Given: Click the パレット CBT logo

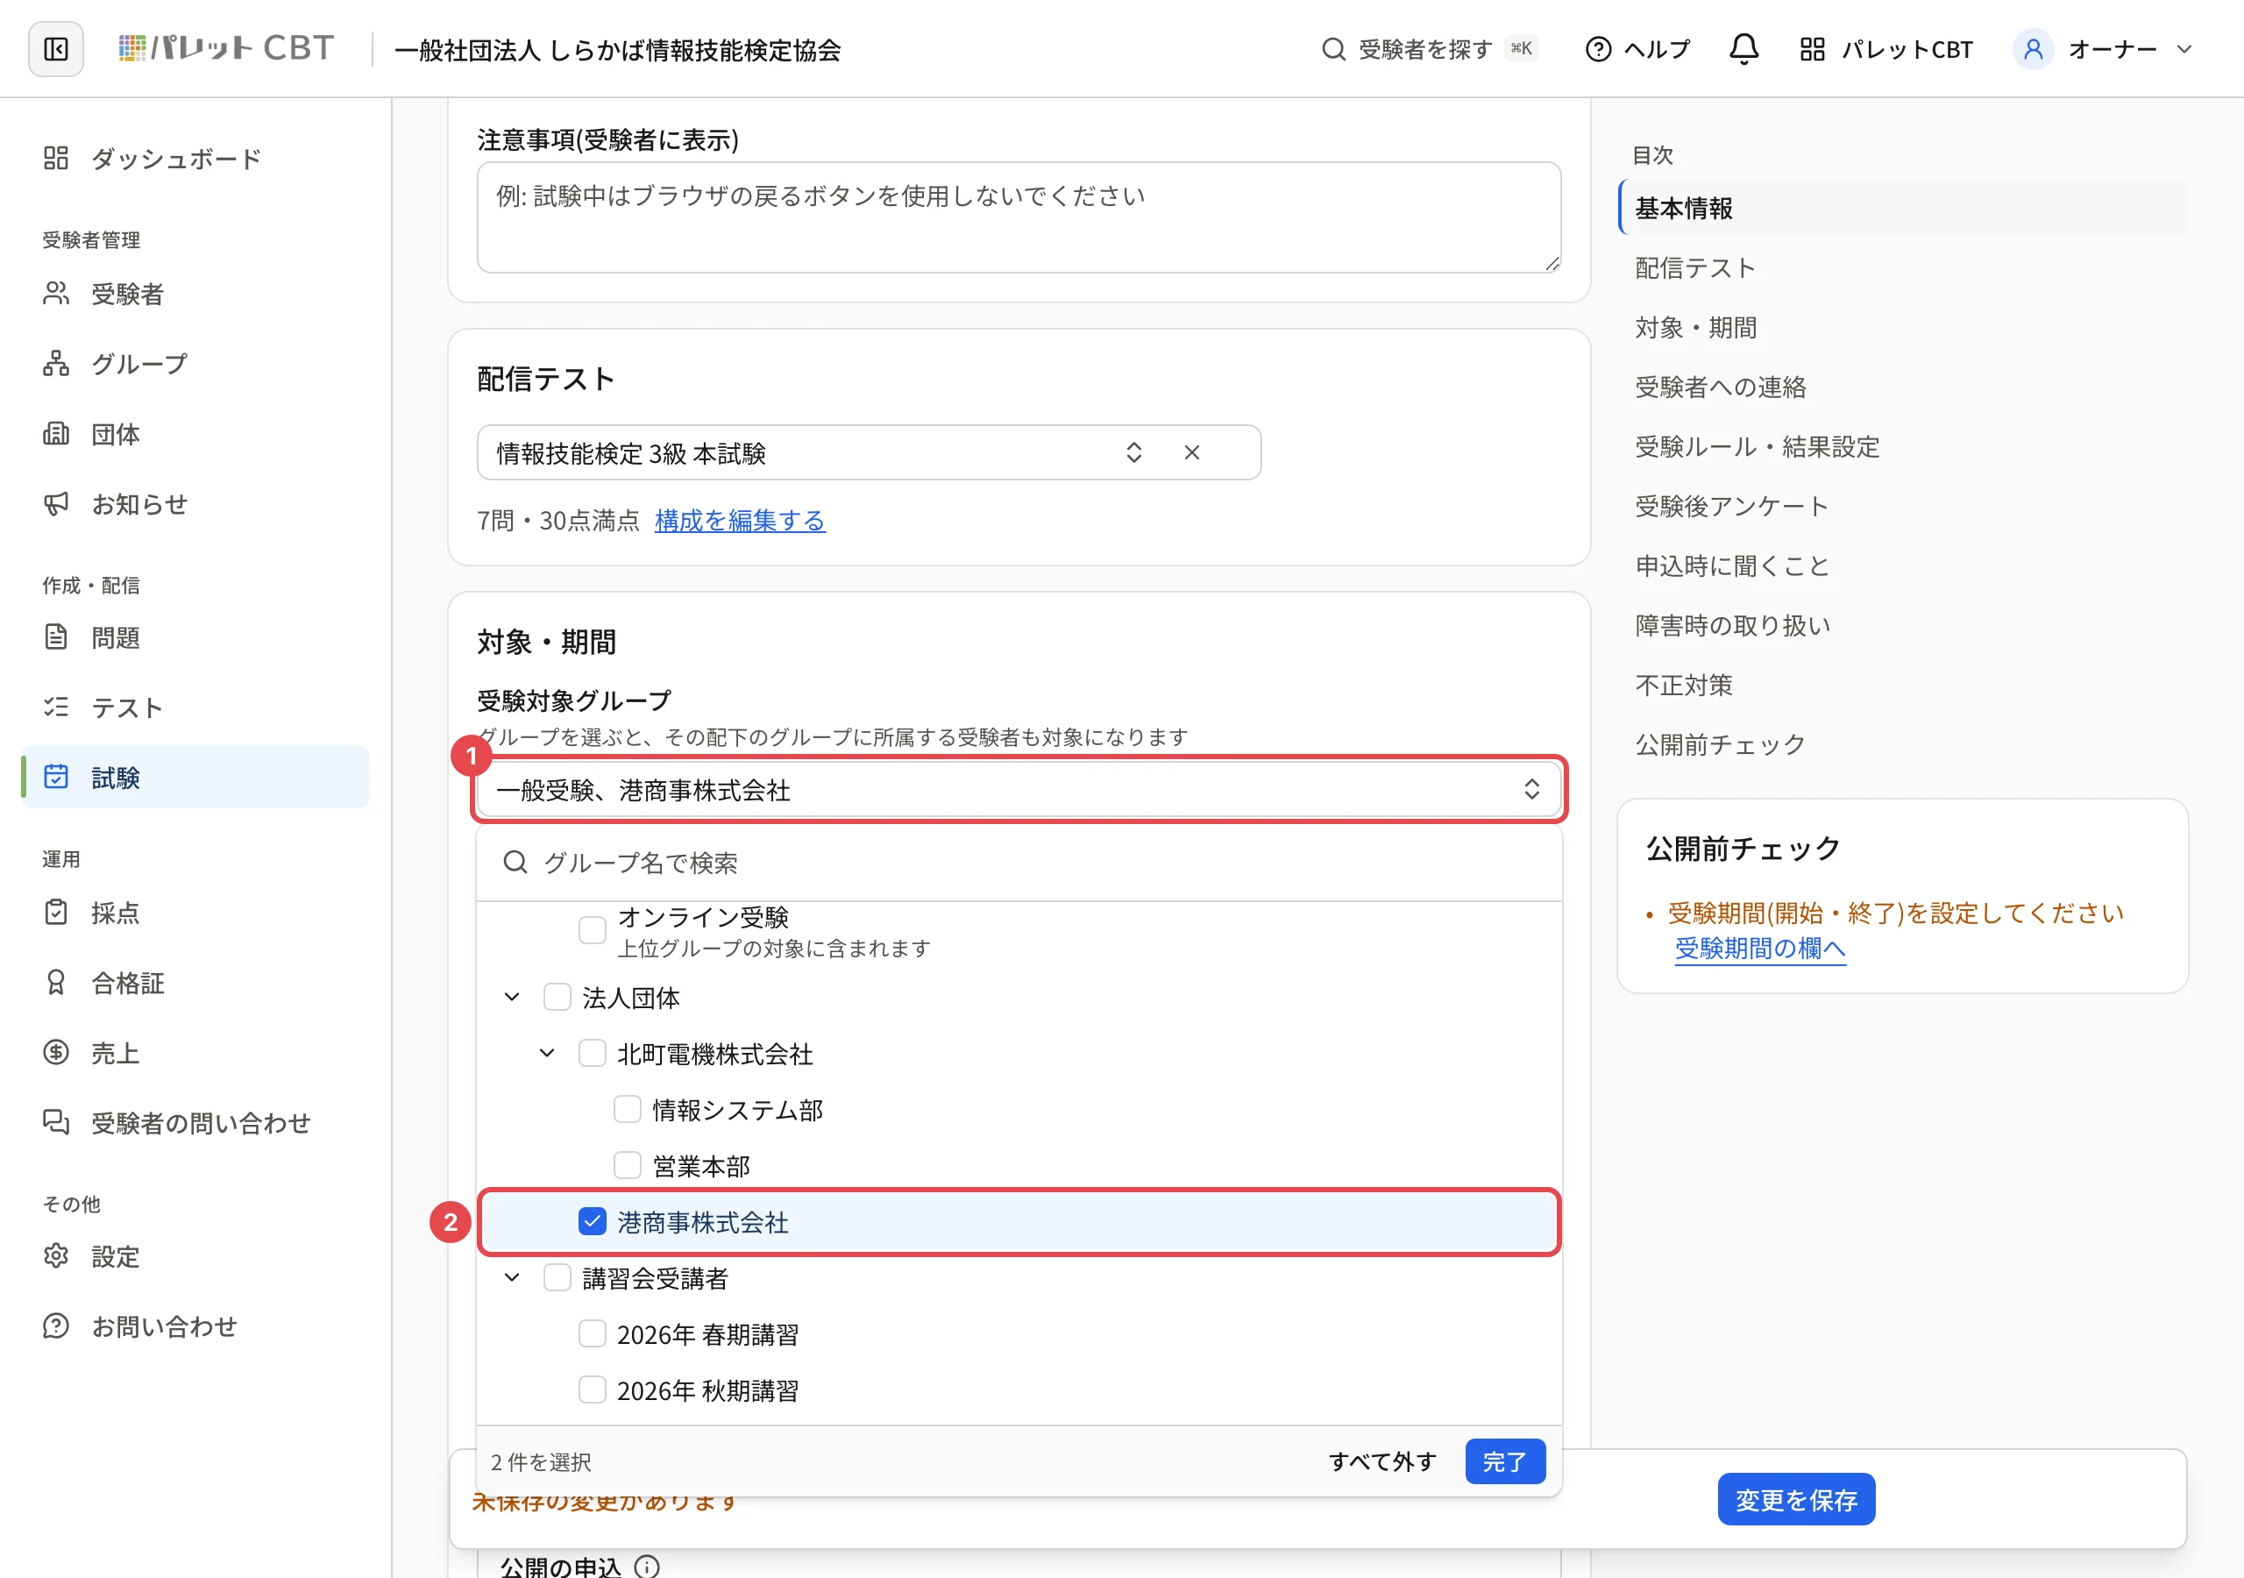Looking at the screenshot, I should (226, 49).
